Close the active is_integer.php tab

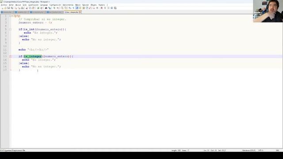(x=80, y=12)
